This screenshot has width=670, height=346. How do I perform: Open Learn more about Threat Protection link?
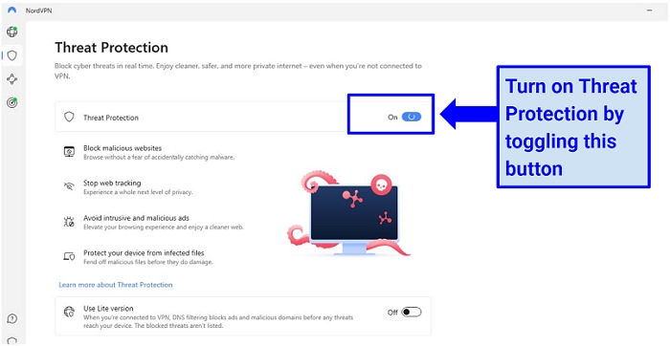(116, 285)
